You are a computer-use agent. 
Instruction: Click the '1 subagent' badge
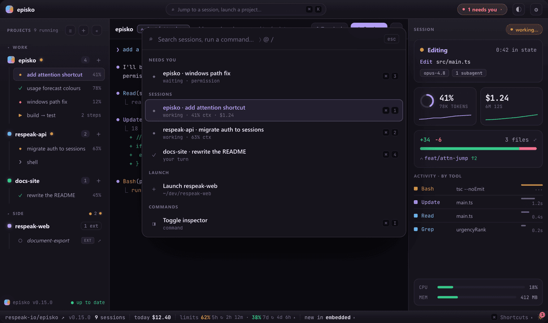tap(469, 73)
